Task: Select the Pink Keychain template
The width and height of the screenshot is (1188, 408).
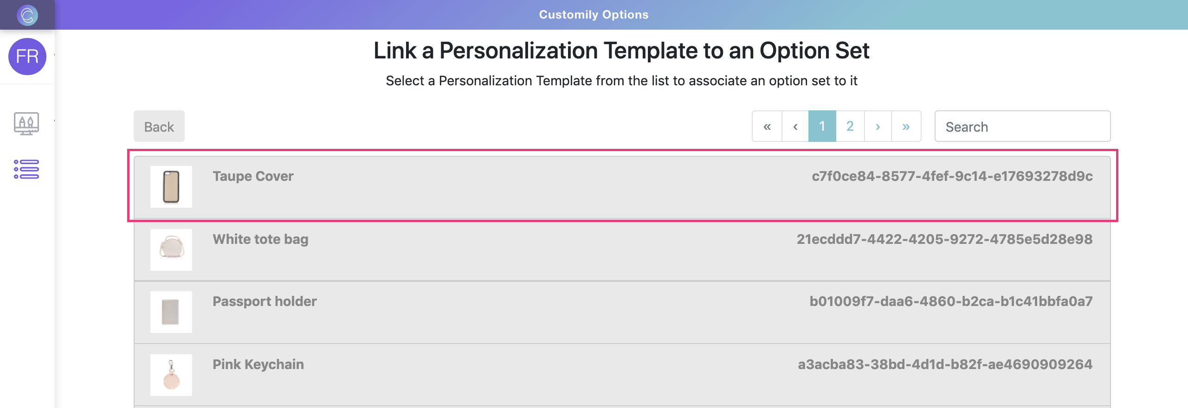Action: [x=622, y=375]
